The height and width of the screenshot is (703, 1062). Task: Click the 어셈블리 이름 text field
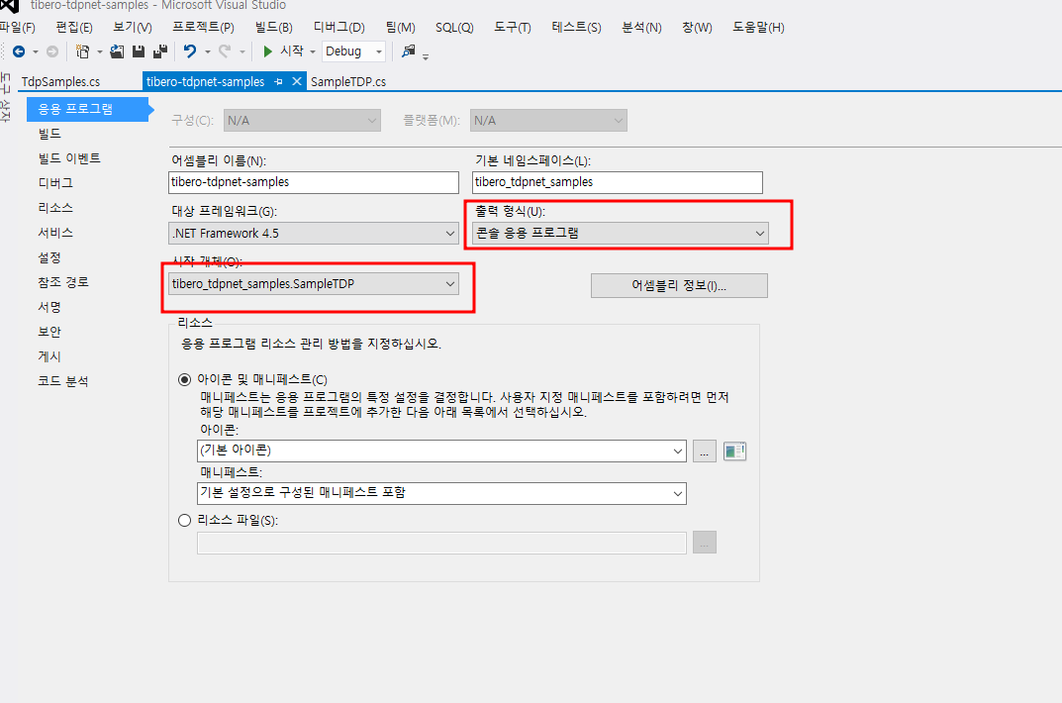pyautogui.click(x=314, y=182)
